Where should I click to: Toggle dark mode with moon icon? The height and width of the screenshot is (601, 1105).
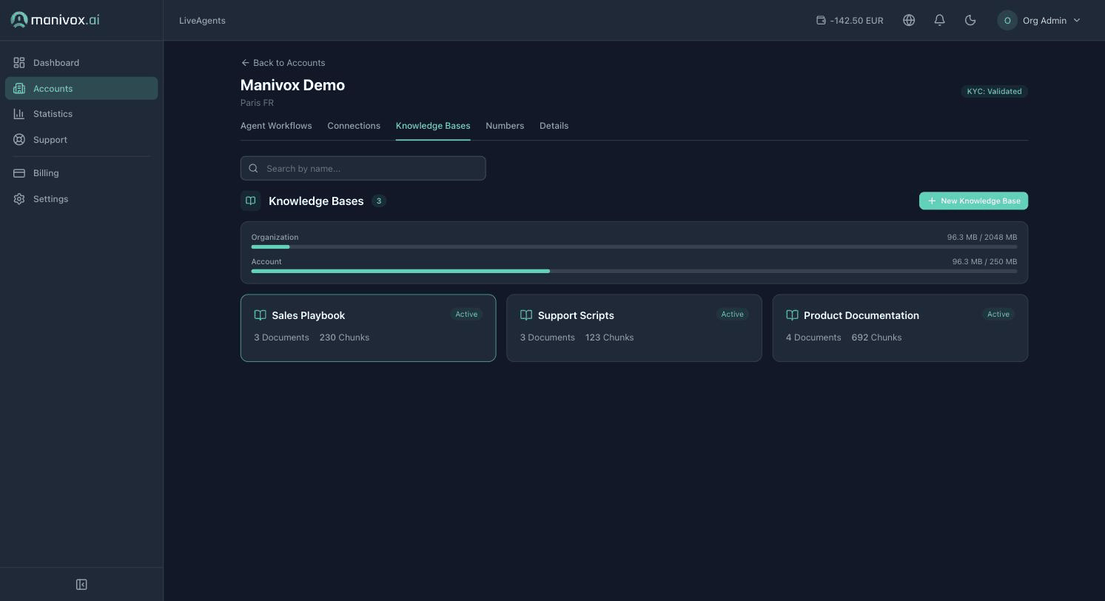pyautogui.click(x=970, y=21)
